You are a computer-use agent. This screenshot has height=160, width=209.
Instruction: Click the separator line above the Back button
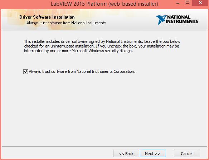click(x=104, y=147)
